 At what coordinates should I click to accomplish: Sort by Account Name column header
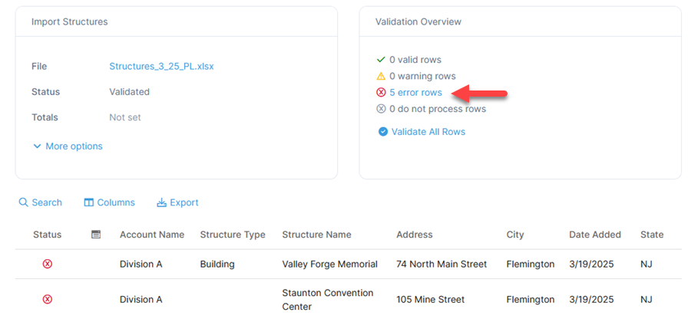[x=152, y=235]
